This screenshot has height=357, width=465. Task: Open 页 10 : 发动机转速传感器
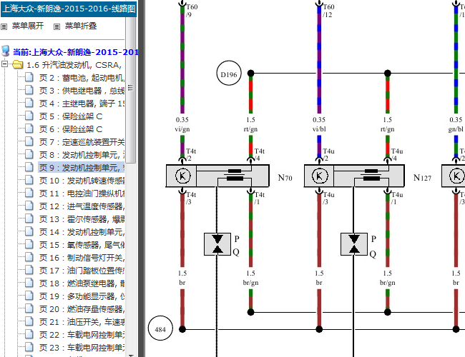pos(82,181)
